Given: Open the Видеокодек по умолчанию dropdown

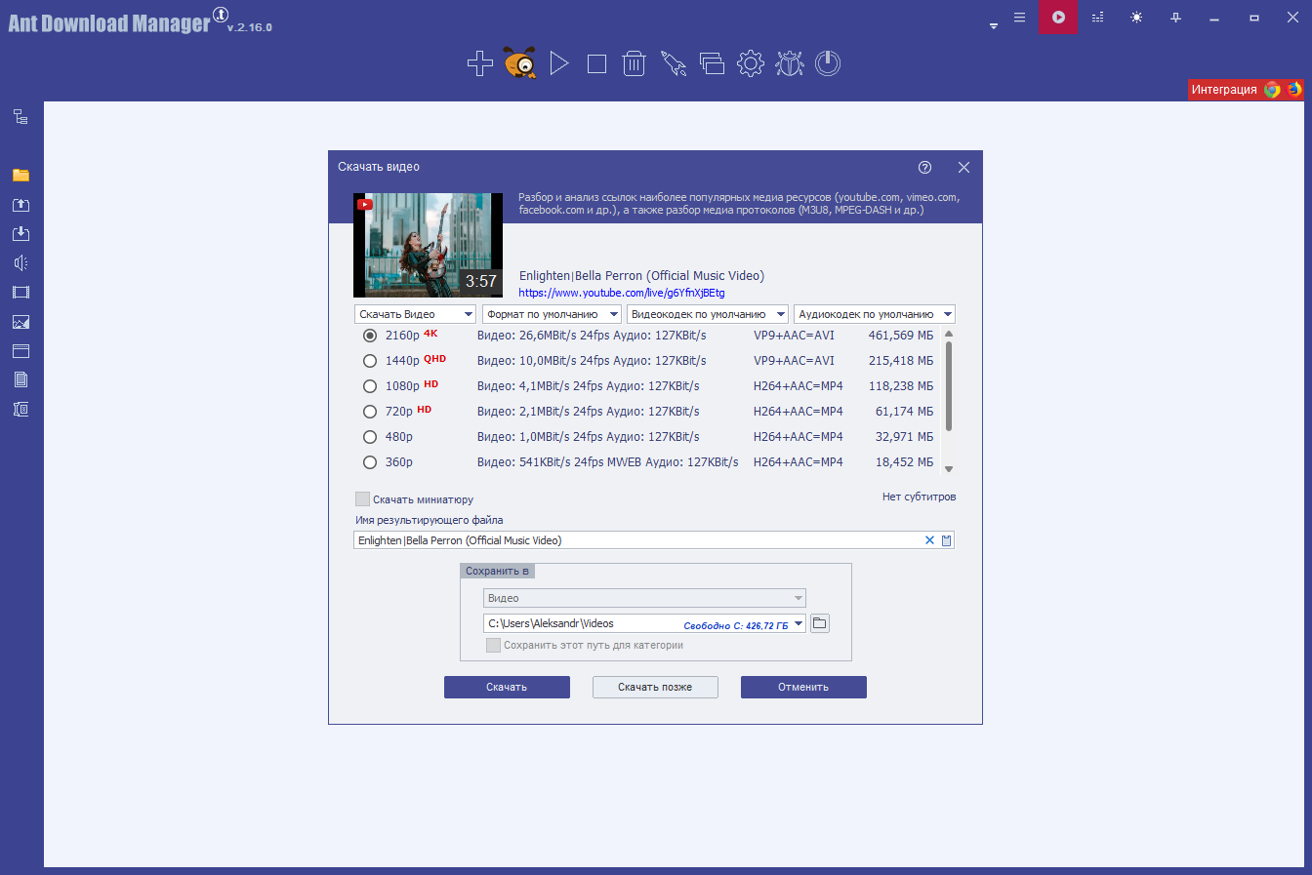Looking at the screenshot, I should [x=707, y=314].
